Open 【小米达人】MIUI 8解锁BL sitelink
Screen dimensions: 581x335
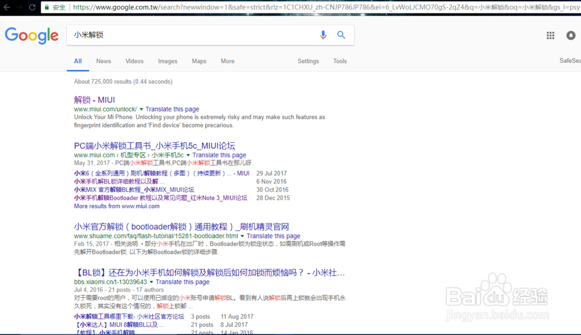click(x=119, y=325)
